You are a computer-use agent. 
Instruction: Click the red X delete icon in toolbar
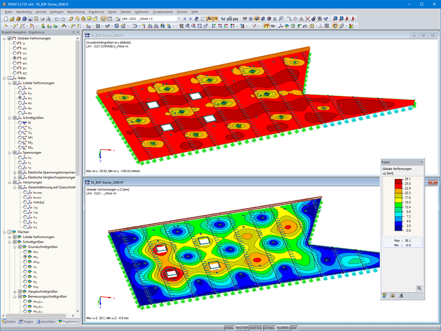(x=307, y=19)
